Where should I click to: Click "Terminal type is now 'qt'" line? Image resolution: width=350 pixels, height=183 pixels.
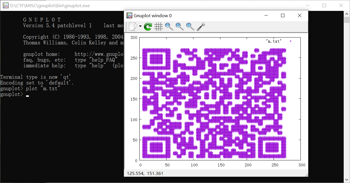click(x=35, y=77)
